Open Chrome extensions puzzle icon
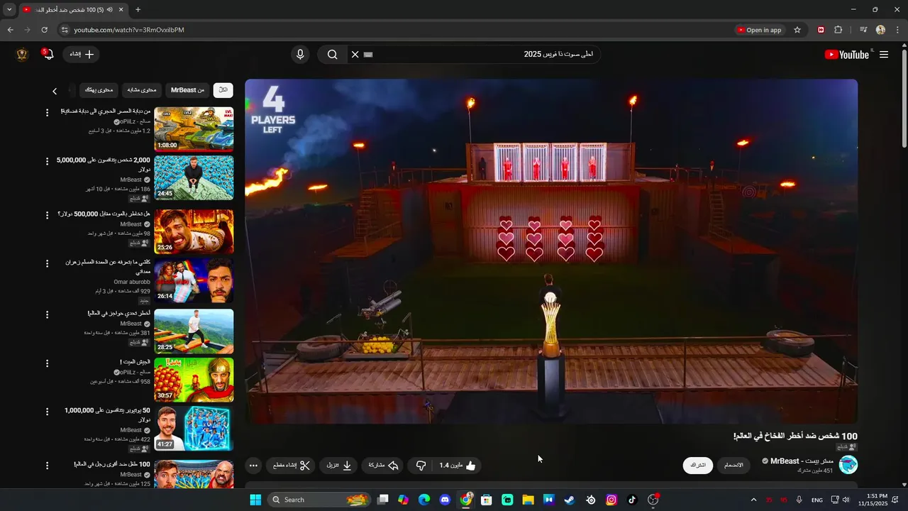This screenshot has height=511, width=908. coord(838,30)
